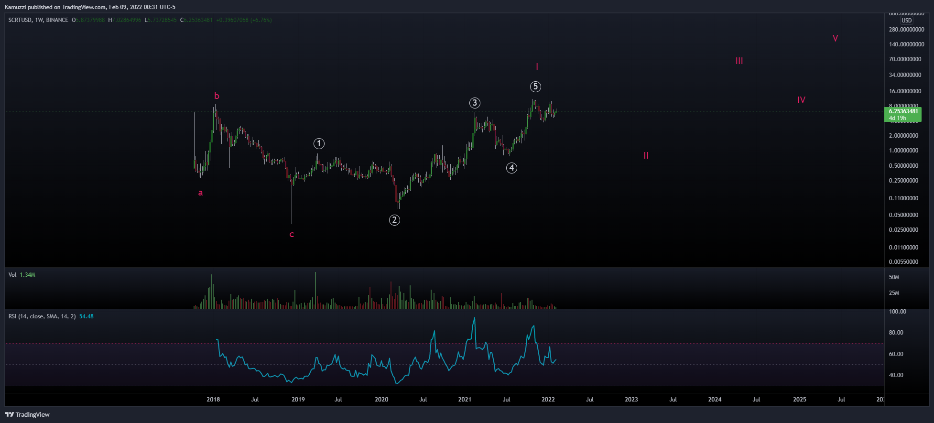The height and width of the screenshot is (423, 934).
Task: Click the 40.00 RSI axis label
Action: click(x=896, y=375)
